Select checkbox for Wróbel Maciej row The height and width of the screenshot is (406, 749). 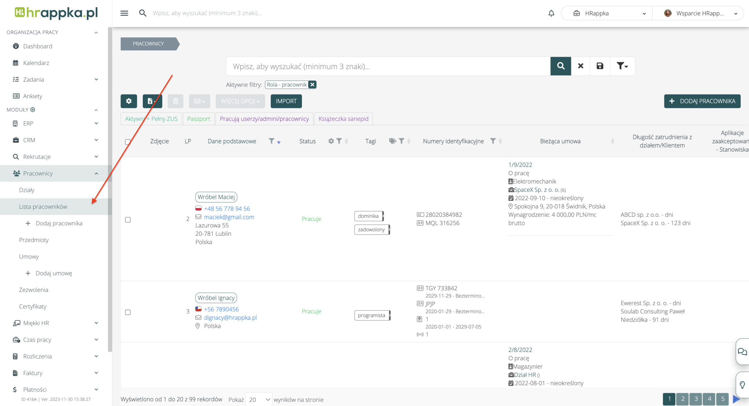click(x=128, y=220)
